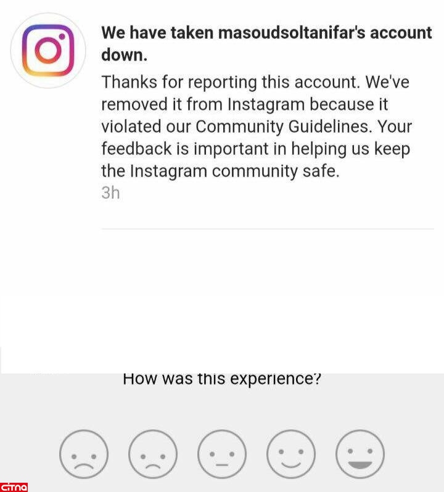Click the divider line below the notification
This screenshot has width=444, height=492.
coord(268,229)
